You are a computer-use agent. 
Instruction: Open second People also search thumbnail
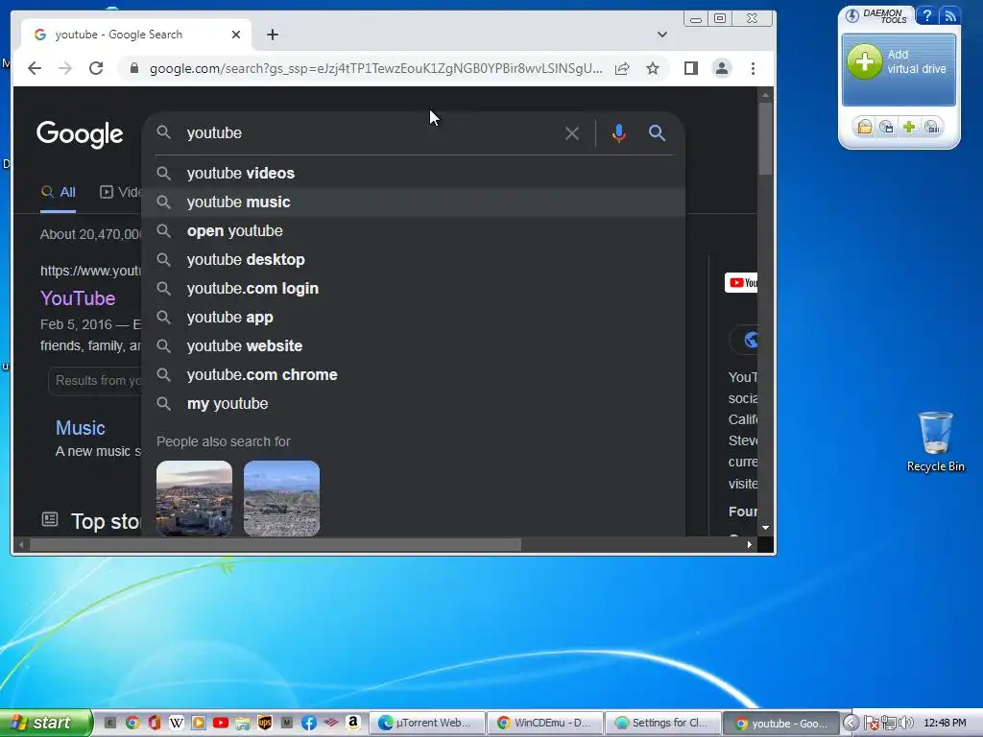281,498
